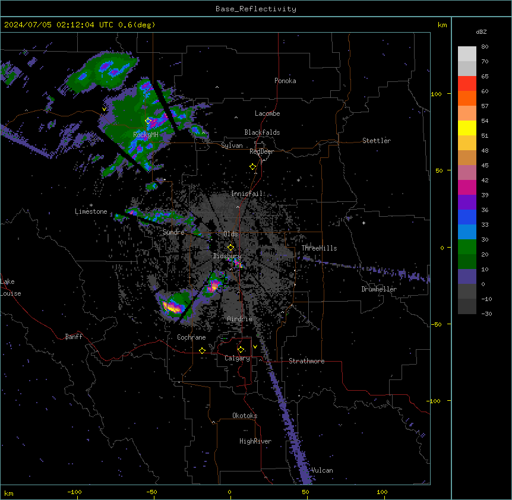512x500 pixels.
Task: Click the ThreeHills city label
Action: tap(319, 248)
